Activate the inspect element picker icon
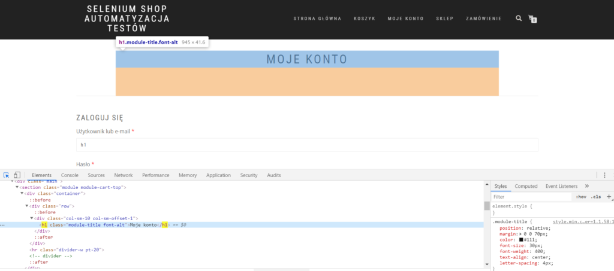 click(6, 175)
